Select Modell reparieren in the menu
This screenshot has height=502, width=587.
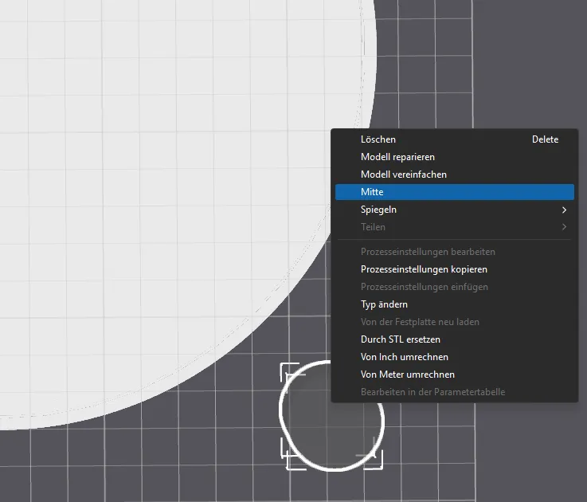click(x=455, y=157)
